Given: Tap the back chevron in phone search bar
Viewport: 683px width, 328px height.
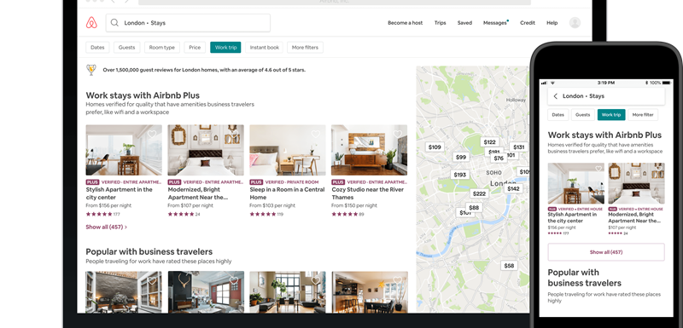Looking at the screenshot, I should (556, 96).
